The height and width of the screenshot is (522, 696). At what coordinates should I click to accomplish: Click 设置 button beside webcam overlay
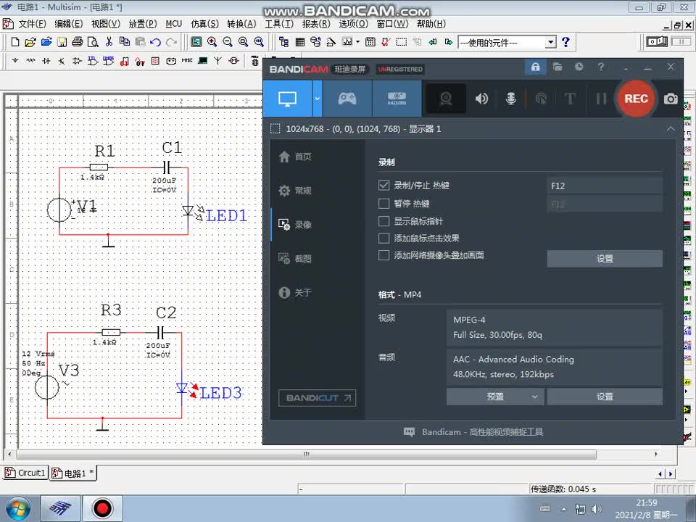pos(605,259)
